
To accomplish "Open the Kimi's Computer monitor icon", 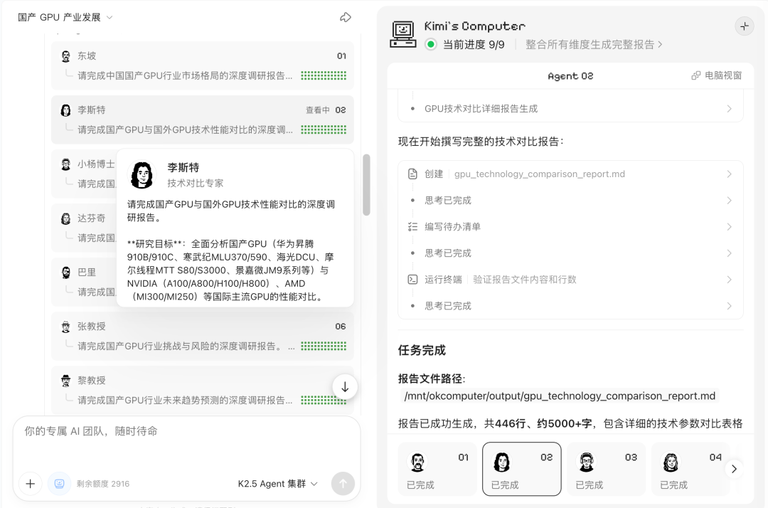I will point(402,34).
